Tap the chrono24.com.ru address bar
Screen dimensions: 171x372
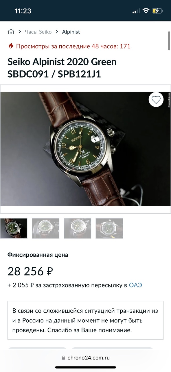pyautogui.click(x=85, y=358)
